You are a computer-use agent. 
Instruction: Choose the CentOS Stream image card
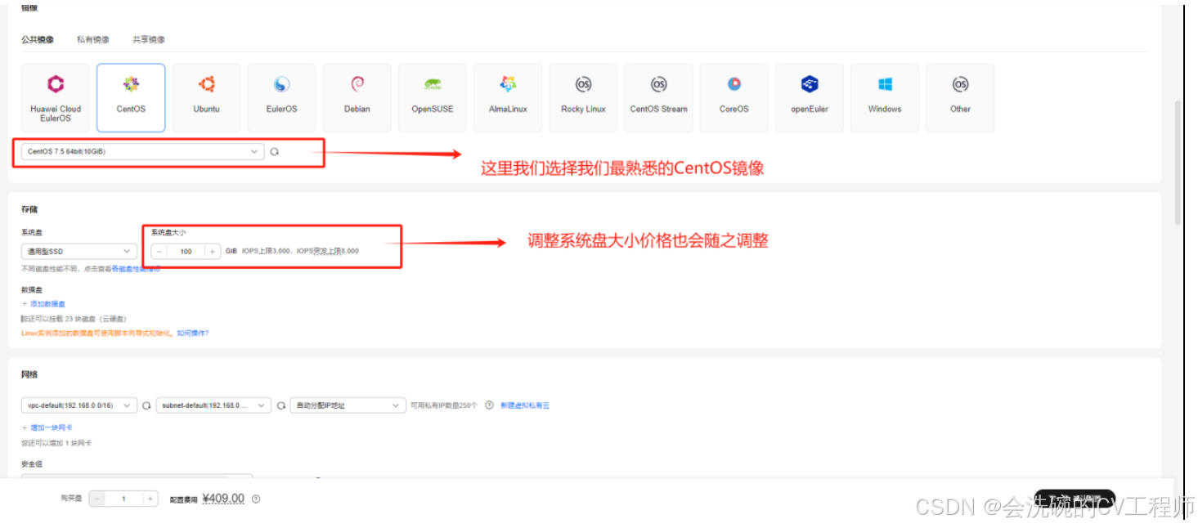[x=658, y=98]
